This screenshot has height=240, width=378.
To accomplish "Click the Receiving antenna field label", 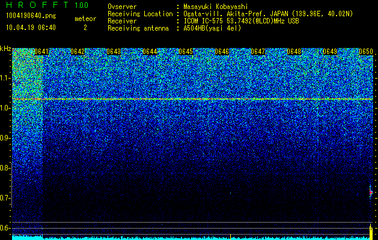I will click(x=138, y=28).
